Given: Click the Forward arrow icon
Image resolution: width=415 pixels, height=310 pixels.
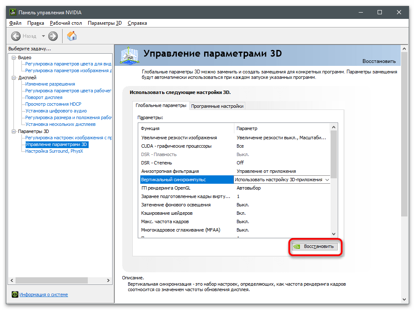Looking at the screenshot, I should click(53, 36).
